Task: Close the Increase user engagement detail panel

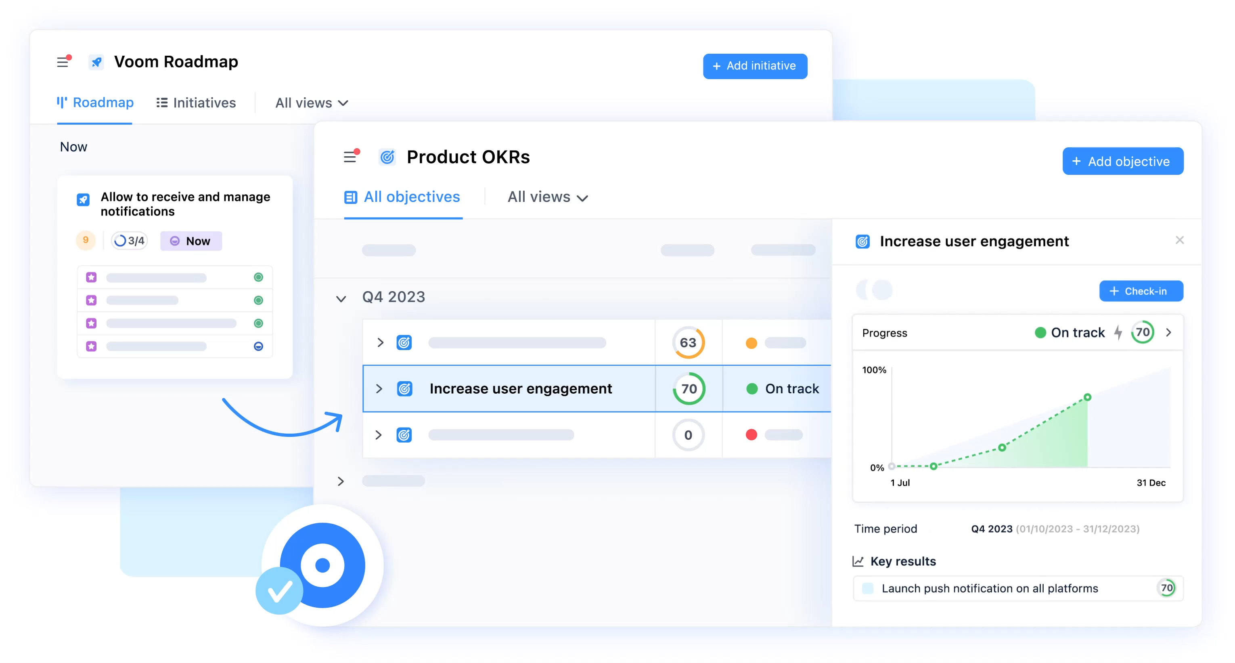Action: click(1179, 240)
